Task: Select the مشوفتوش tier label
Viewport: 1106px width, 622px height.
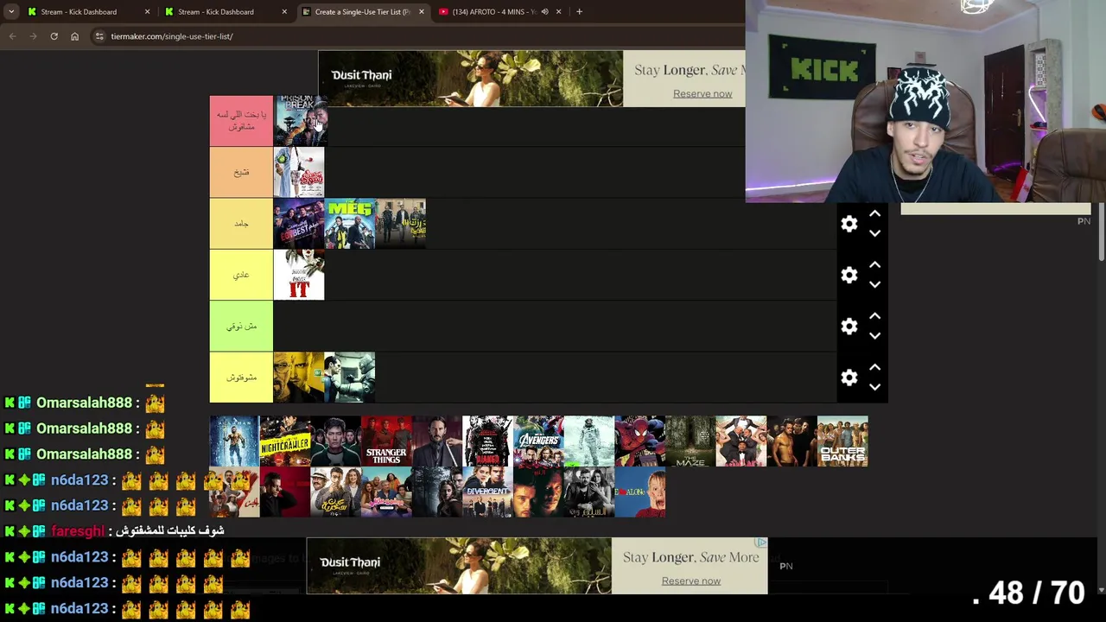Action: click(241, 378)
